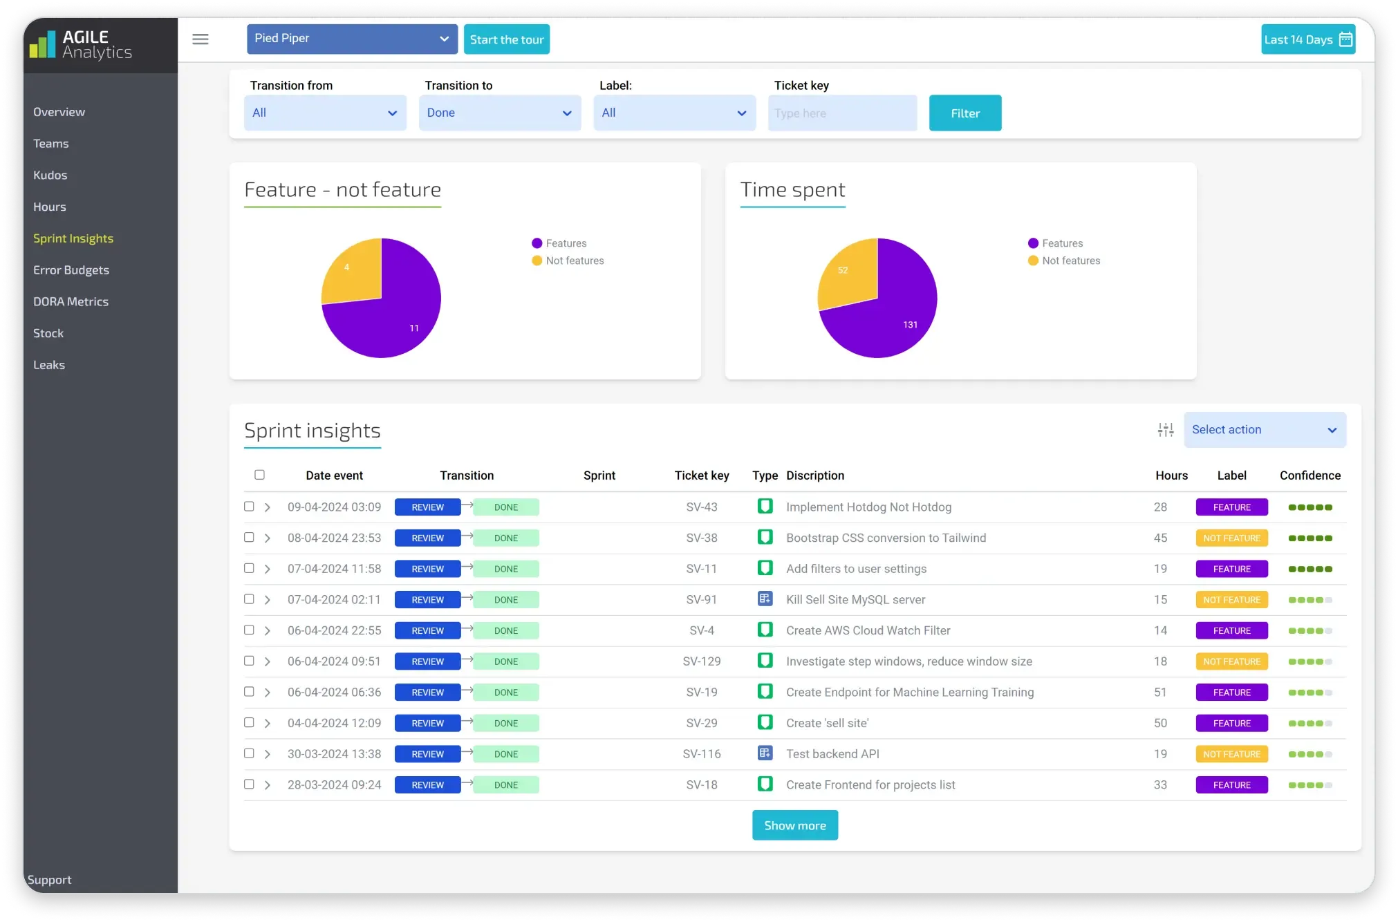This screenshot has height=922, width=1398.
Task: Open the Select action dropdown
Action: 1264,429
